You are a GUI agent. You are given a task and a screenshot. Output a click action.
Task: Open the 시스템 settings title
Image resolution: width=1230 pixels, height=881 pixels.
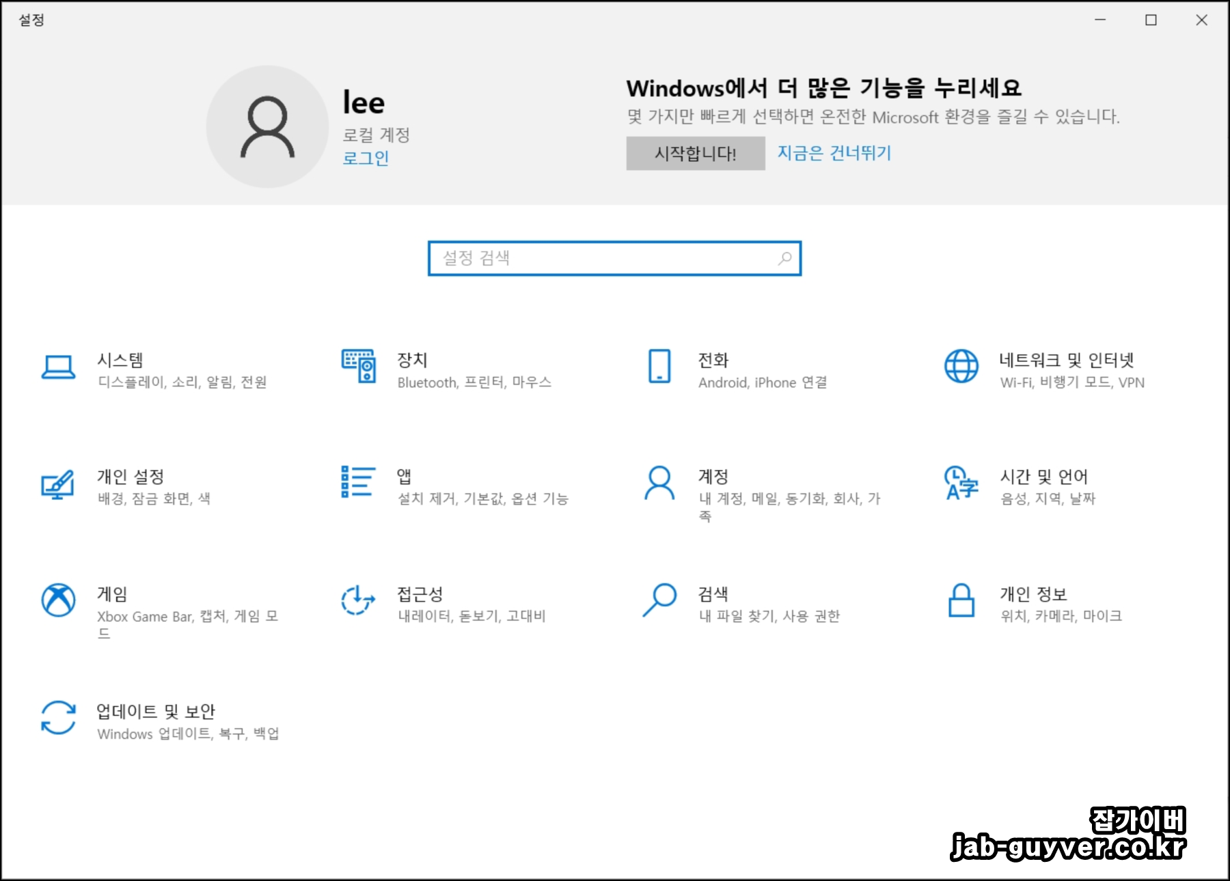[x=120, y=360]
